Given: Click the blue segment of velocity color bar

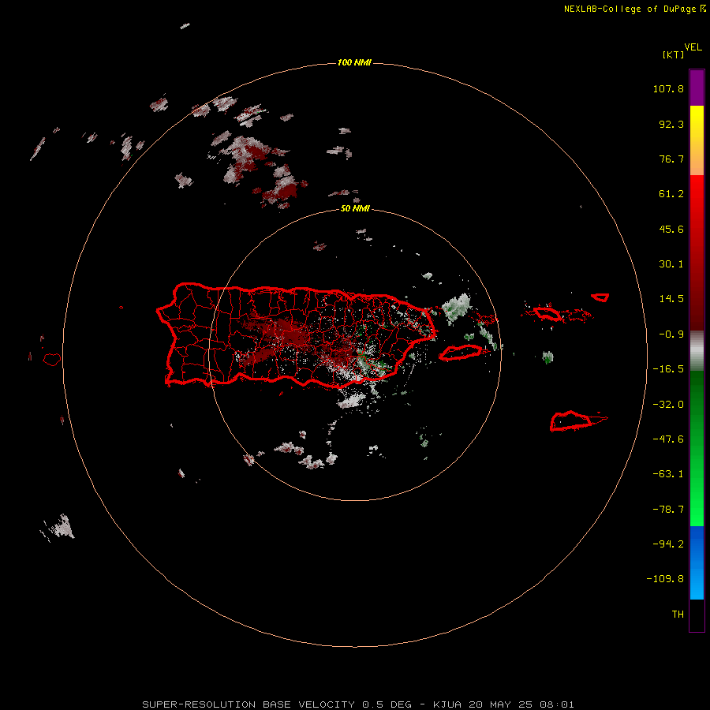Looking at the screenshot, I should (x=697, y=562).
